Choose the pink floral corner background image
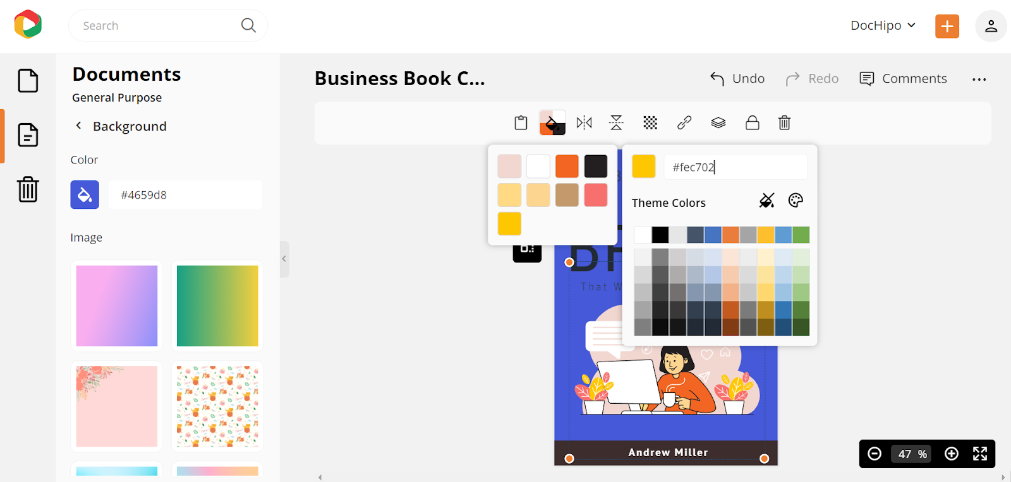Viewport: 1011px width, 482px height. [x=117, y=406]
